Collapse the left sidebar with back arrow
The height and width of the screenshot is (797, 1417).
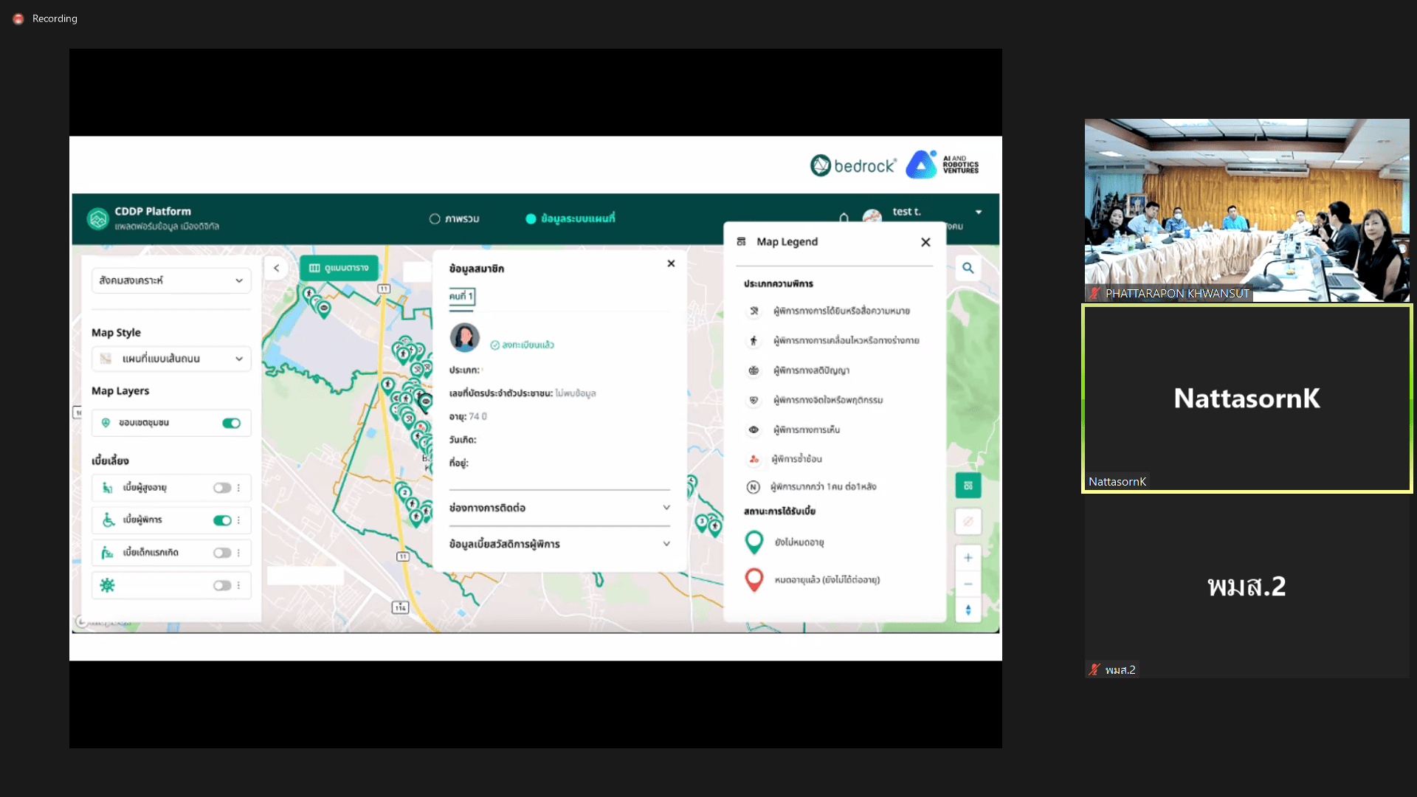pyautogui.click(x=276, y=268)
